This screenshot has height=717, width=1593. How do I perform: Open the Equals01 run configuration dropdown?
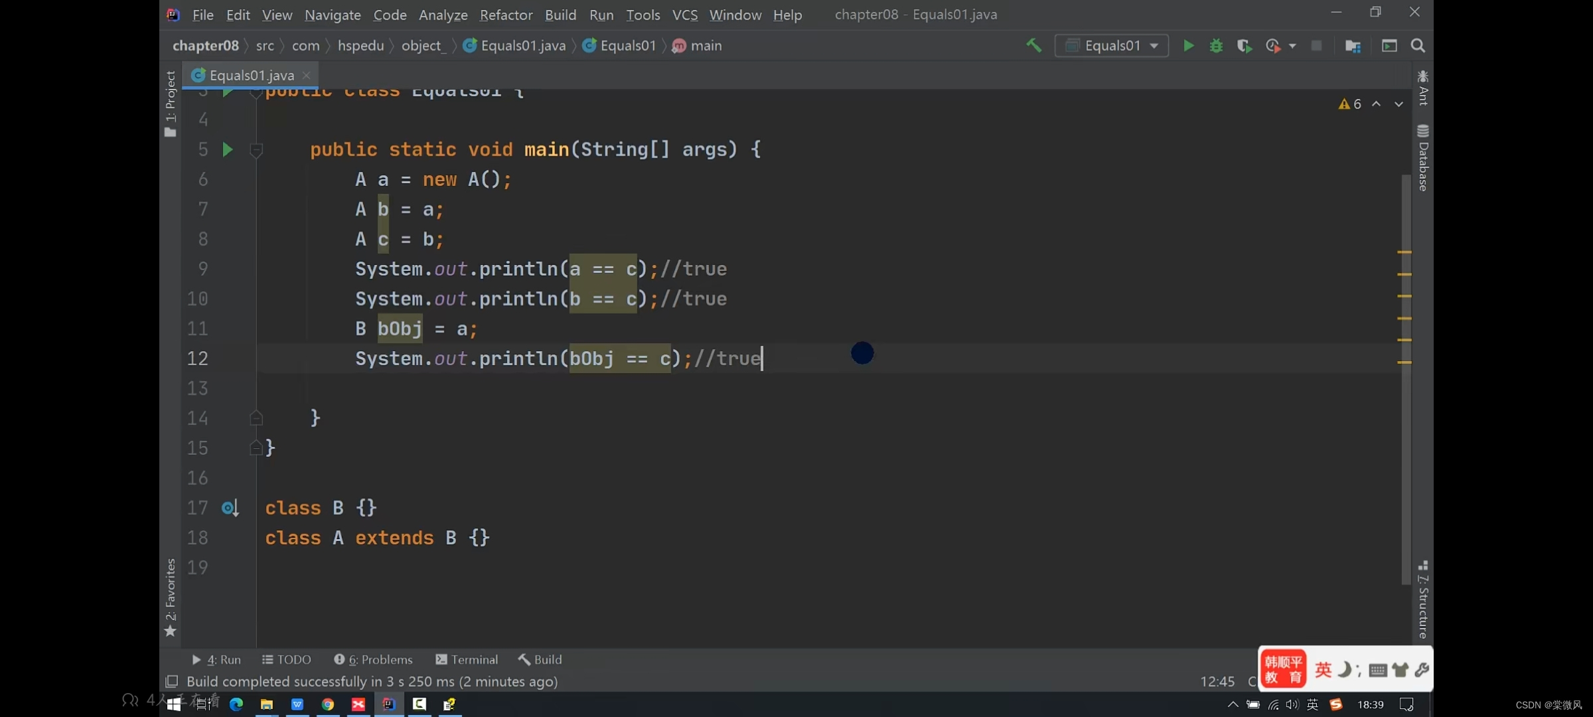point(1112,46)
